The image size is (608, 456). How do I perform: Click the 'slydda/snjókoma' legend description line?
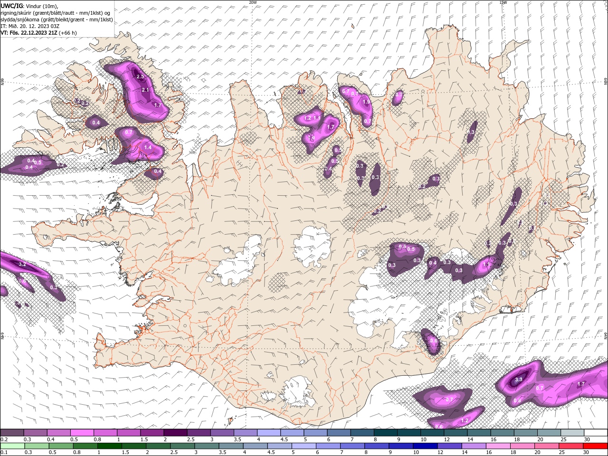coord(57,19)
